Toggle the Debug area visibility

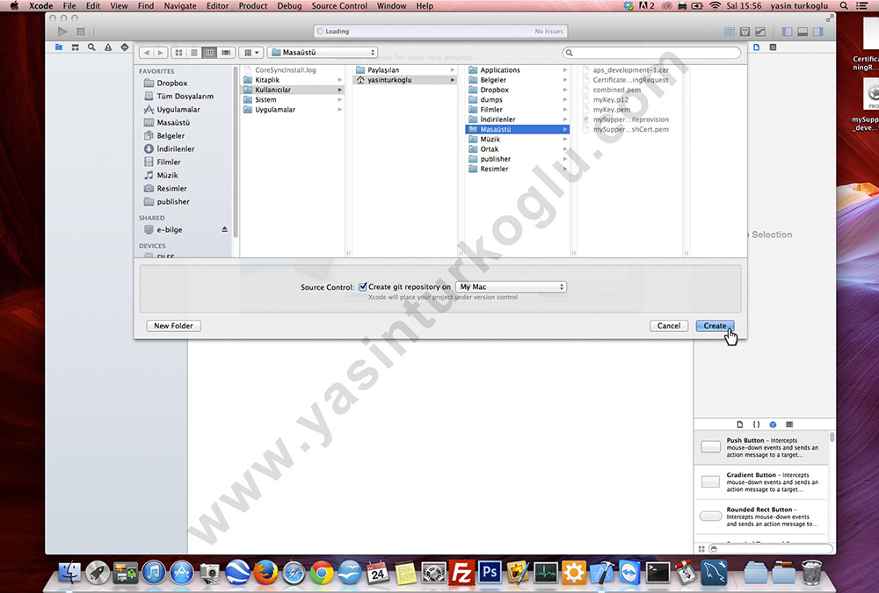click(803, 32)
